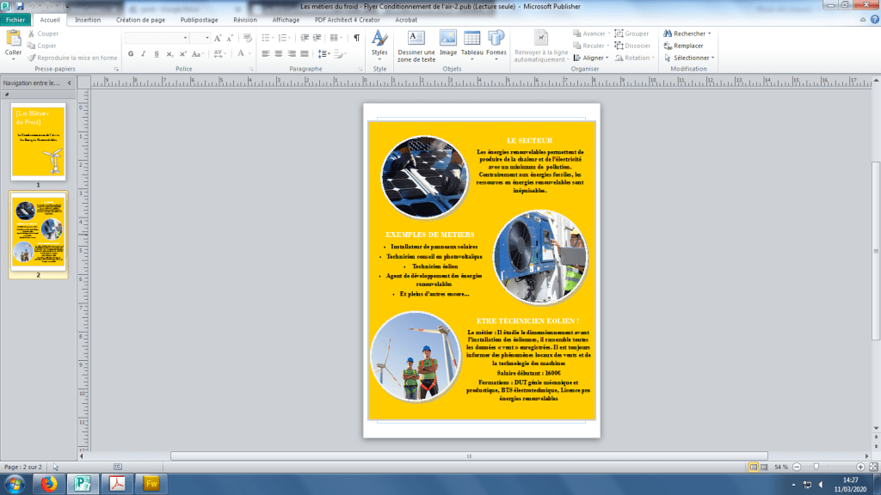Click the Dessiner une zone de texte icon

pyautogui.click(x=416, y=39)
